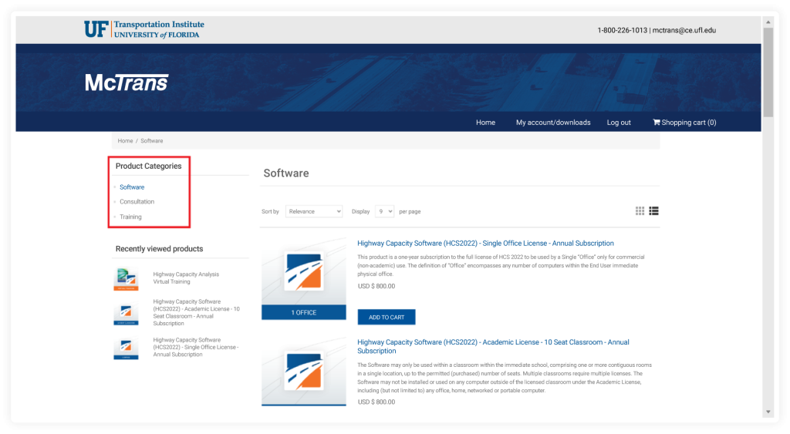
Task: Click the page vertical scrollbar down arrow
Action: coord(768,412)
